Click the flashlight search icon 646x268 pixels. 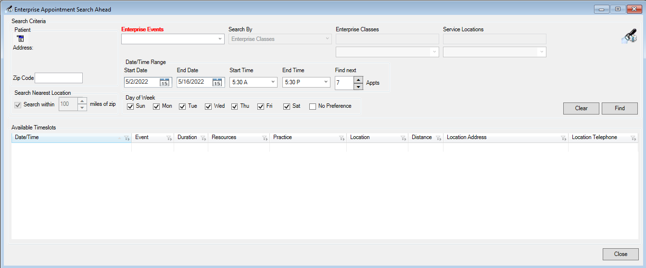point(630,37)
